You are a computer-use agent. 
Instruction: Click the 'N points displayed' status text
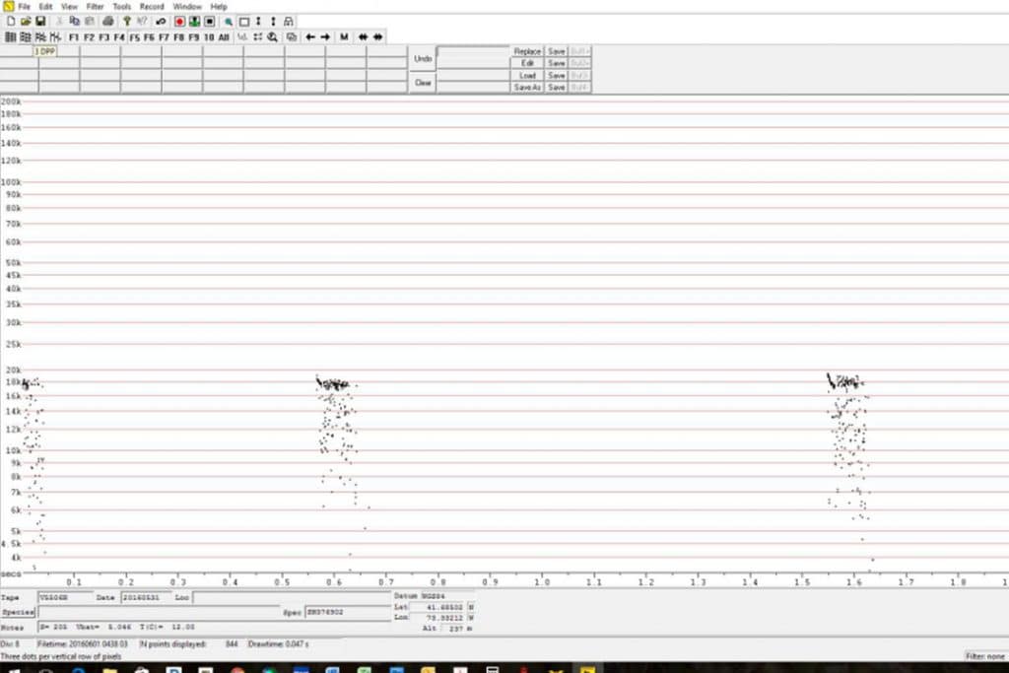click(x=173, y=644)
